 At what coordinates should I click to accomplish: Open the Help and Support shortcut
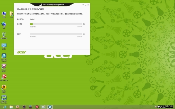4,57
